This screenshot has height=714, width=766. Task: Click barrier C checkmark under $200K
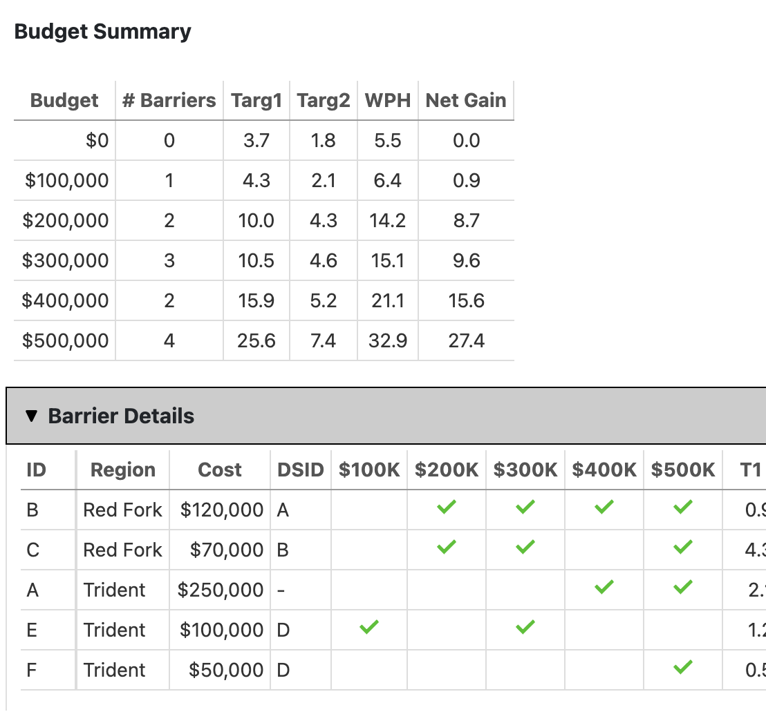tap(447, 547)
